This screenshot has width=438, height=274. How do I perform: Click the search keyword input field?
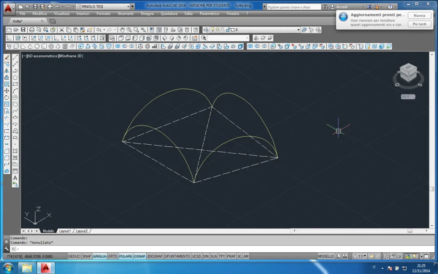[293, 7]
